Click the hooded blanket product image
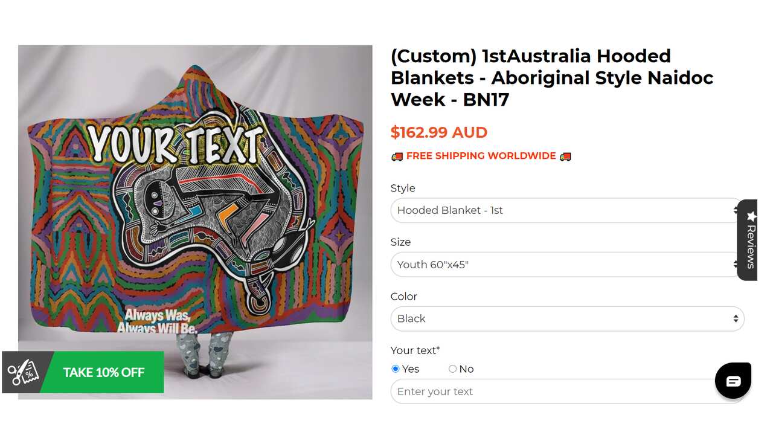This screenshot has width=773, height=435. [194, 222]
